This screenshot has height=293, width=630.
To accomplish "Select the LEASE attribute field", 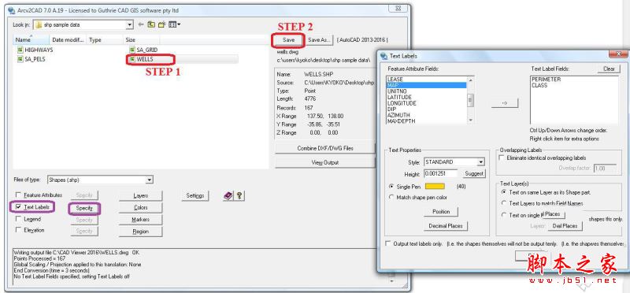I will click(x=426, y=80).
